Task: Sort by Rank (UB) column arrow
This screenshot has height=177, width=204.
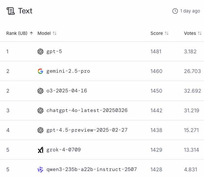Action: pos(32,33)
